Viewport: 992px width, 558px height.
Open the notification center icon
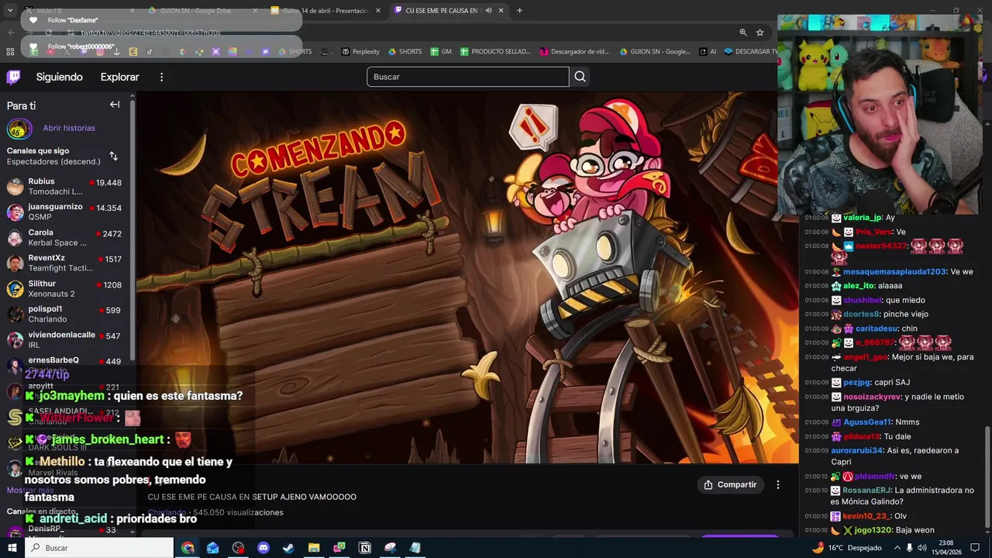point(975,548)
